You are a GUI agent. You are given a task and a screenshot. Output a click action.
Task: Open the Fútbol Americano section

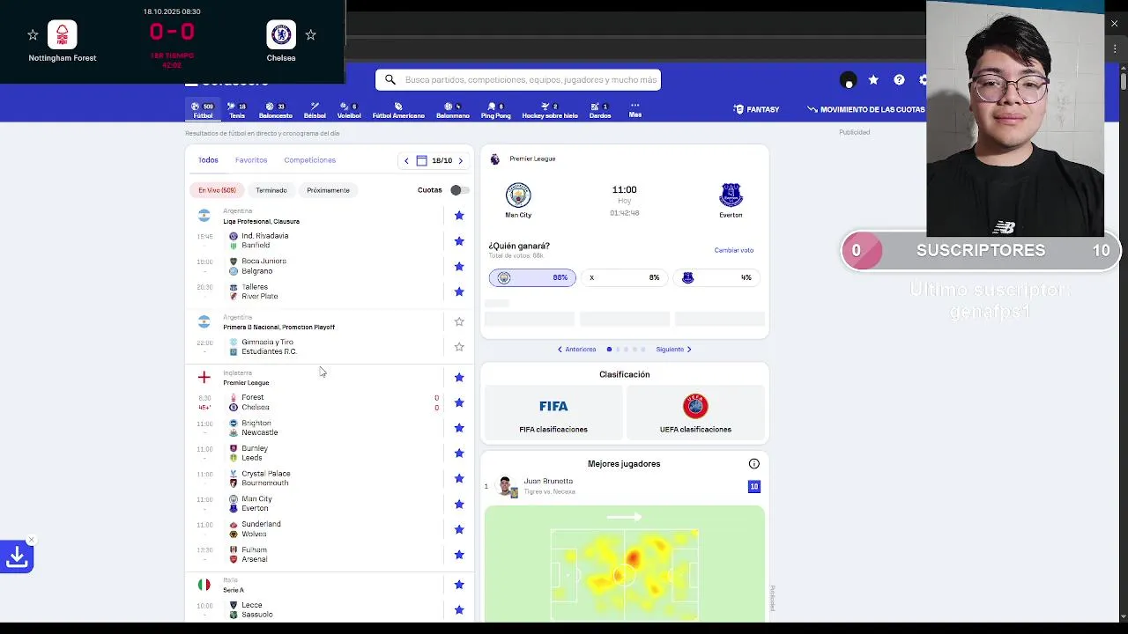click(x=398, y=110)
